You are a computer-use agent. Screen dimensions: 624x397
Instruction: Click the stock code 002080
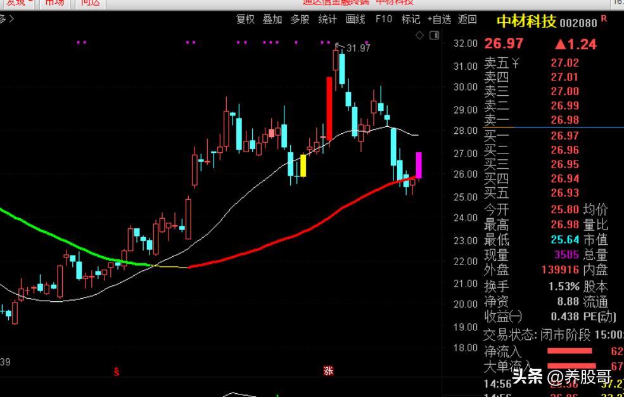pos(578,23)
